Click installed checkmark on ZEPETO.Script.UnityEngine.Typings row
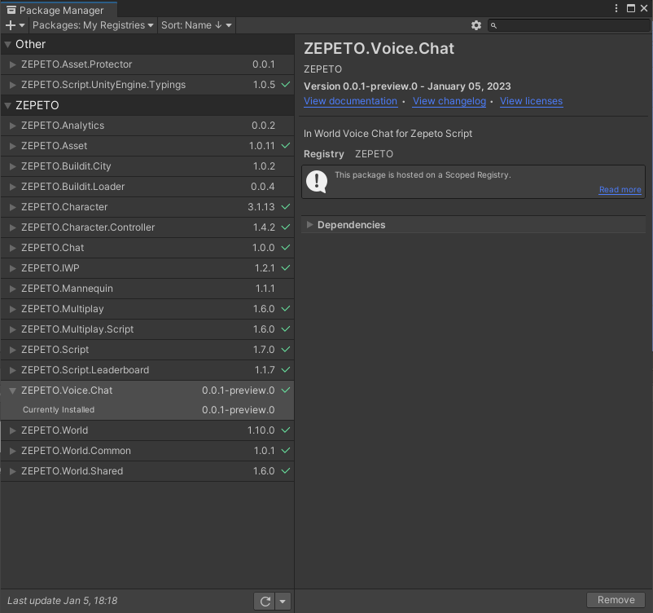This screenshot has height=613, width=653. coord(286,84)
